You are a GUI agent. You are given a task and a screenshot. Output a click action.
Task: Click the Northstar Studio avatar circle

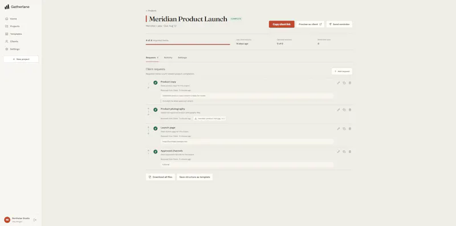pyautogui.click(x=7, y=220)
